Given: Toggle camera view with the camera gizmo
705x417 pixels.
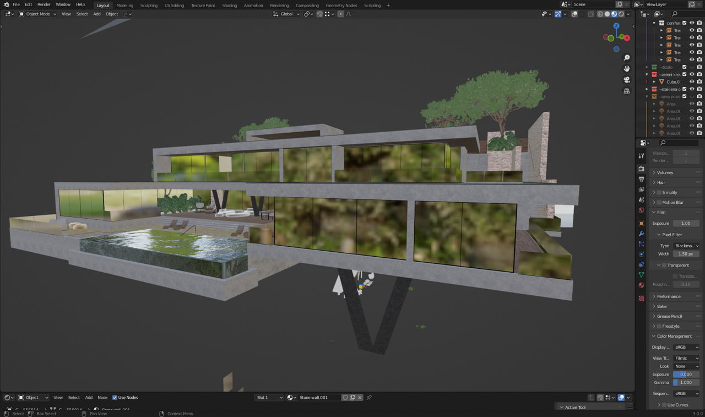Looking at the screenshot, I should [626, 80].
